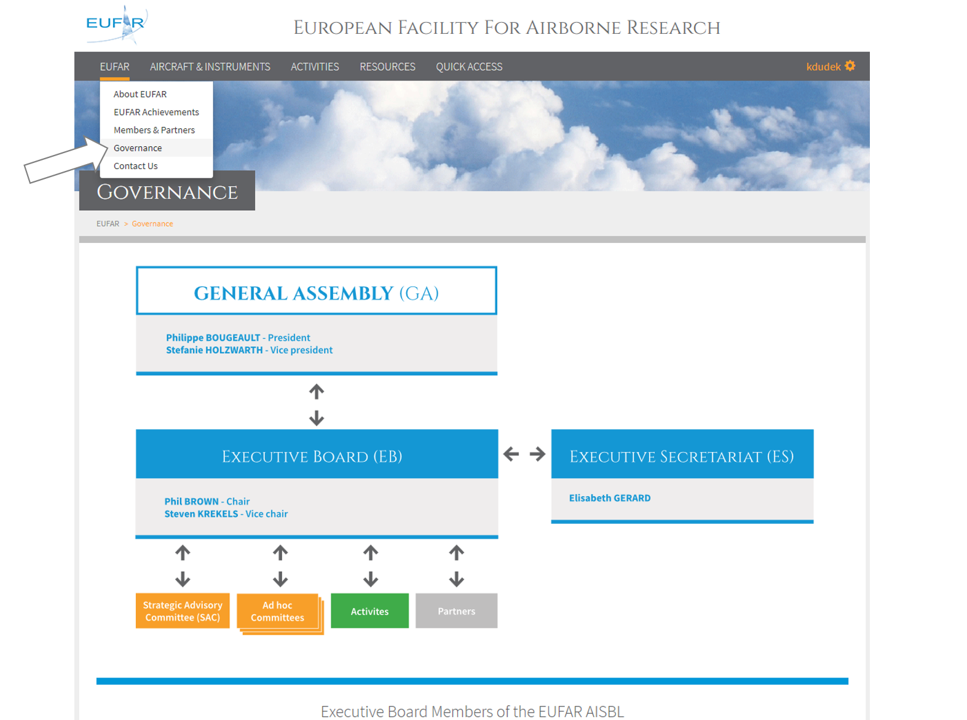
Task: Choose EUFAR Achievements menu entry
Action: tap(156, 112)
